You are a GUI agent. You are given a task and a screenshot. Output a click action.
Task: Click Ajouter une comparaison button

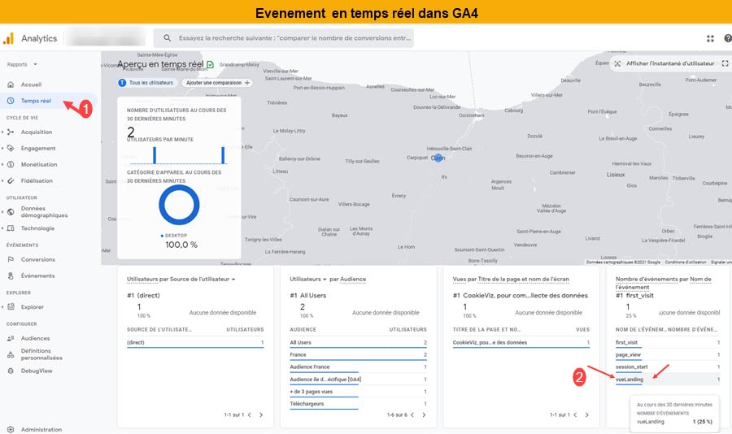click(x=217, y=83)
